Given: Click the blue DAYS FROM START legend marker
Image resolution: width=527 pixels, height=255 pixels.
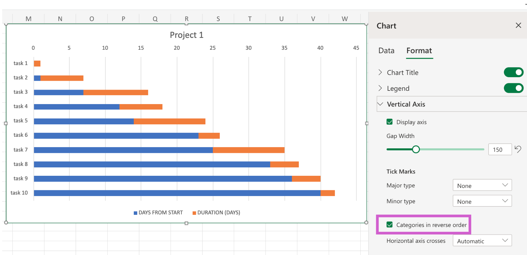Looking at the screenshot, I should pos(136,213).
